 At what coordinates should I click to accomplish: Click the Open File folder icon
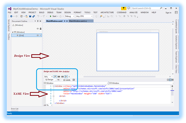click(x=27, y=16)
